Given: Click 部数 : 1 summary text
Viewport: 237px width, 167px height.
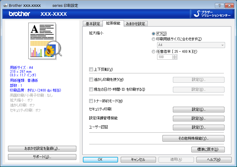Looking at the screenshot, I should [x=16, y=86].
